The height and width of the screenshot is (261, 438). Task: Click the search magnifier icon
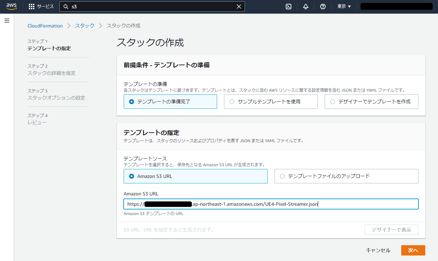pos(66,7)
